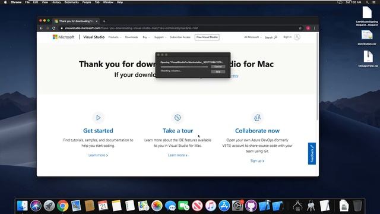This screenshot has height=214, width=380.
Task: Click the Chrome profile avatar icon
Action: 308,28
